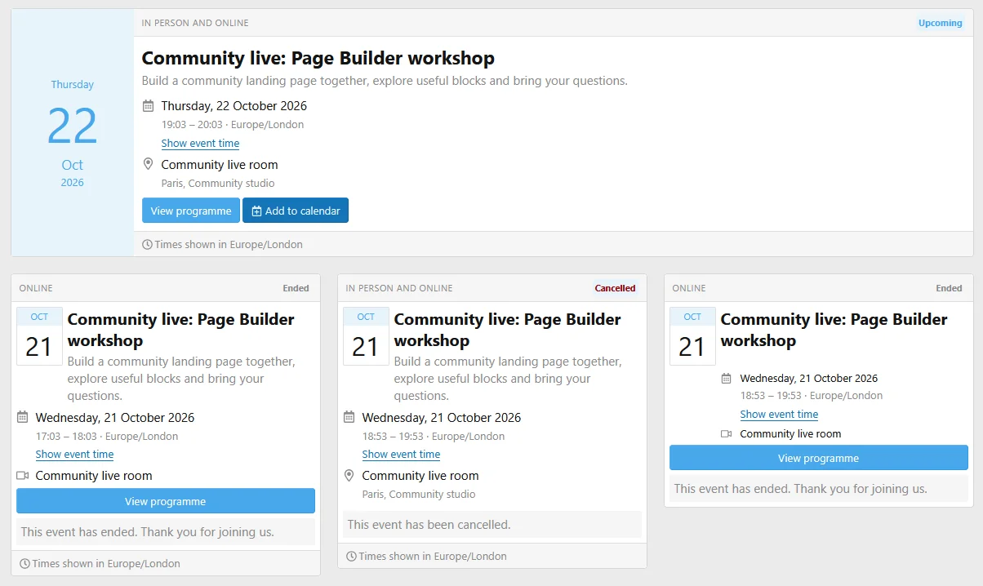Screen dimensions: 983x586
Task: Click the workshop title in the Cancelled card
Action: (507, 330)
